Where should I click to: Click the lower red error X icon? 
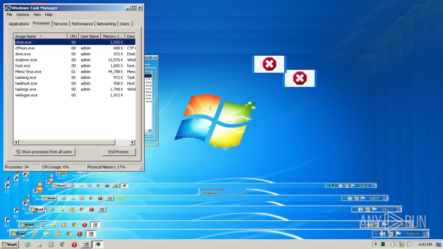coord(300,78)
